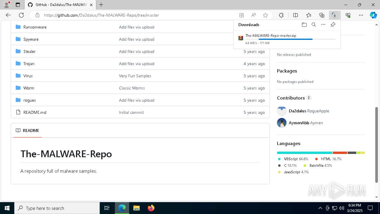Open Da2dalus contributor profile
This screenshot has height=214, width=380.
[x=297, y=111]
